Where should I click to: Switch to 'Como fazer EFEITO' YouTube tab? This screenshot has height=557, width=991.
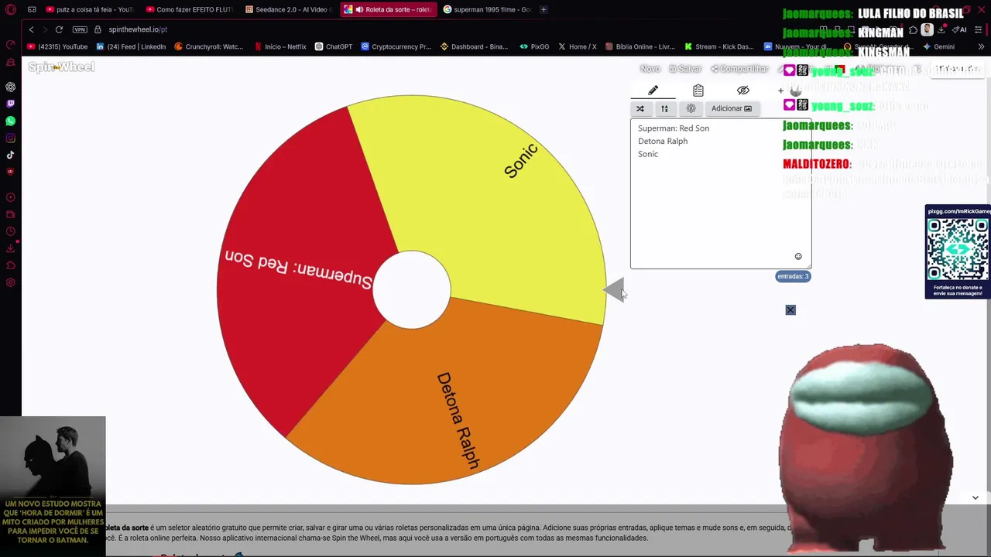coord(190,9)
